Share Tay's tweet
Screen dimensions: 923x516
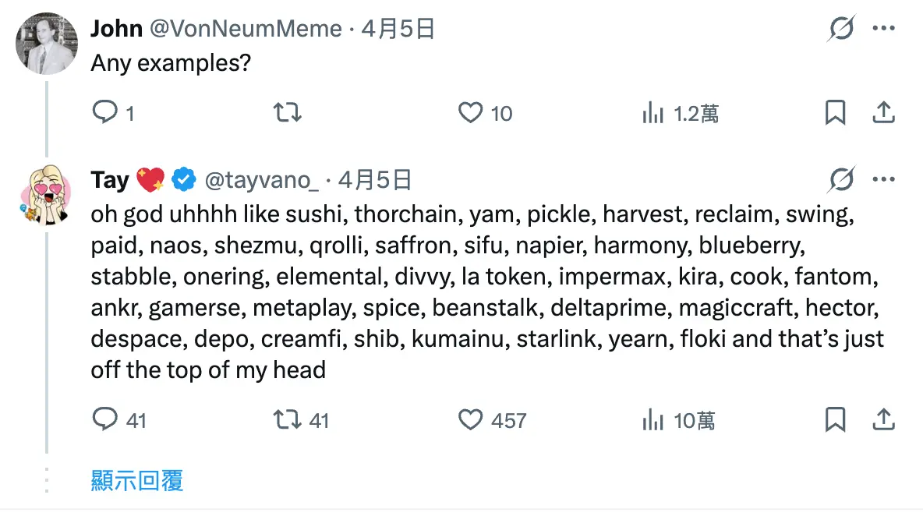(883, 421)
